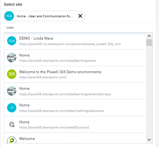Select Home with URL sites/learningcenter
Screen dimensions: 159x147
tap(75, 58)
